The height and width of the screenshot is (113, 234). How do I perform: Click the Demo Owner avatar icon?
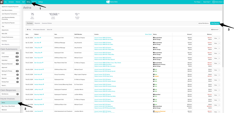click(x=214, y=2)
